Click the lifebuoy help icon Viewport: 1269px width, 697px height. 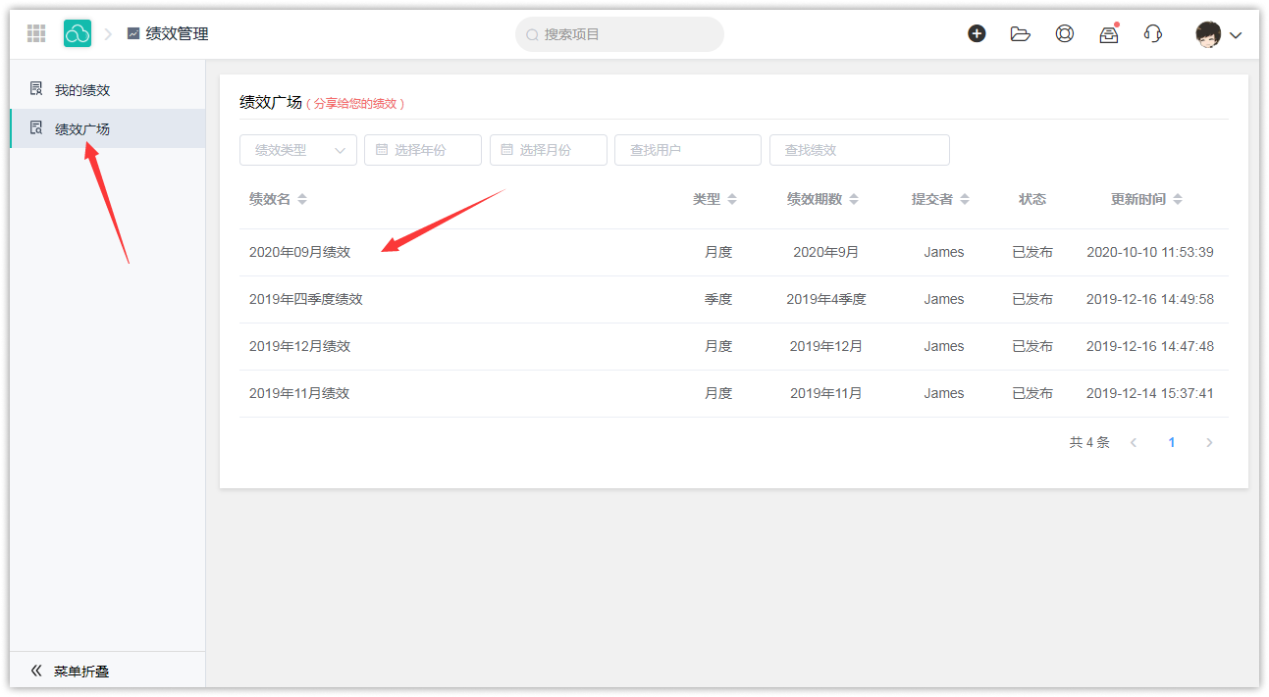coord(1065,34)
